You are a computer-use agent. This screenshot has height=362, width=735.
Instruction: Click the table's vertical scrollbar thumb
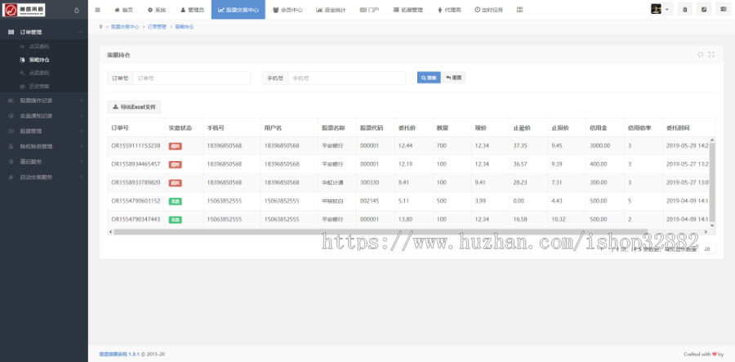point(712,181)
